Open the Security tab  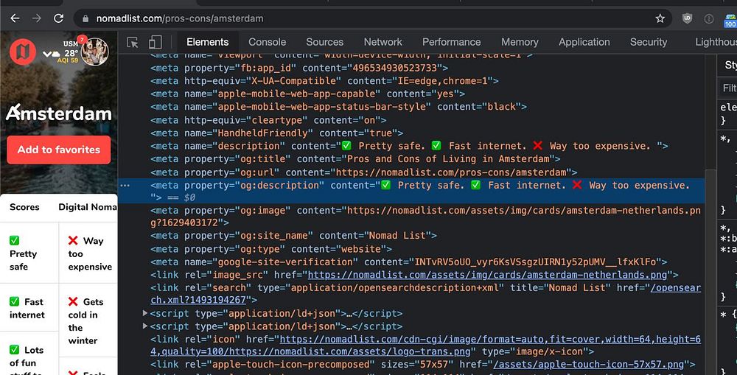coord(648,42)
